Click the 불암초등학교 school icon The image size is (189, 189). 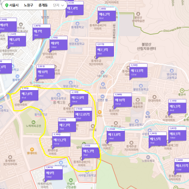pos(141,86)
